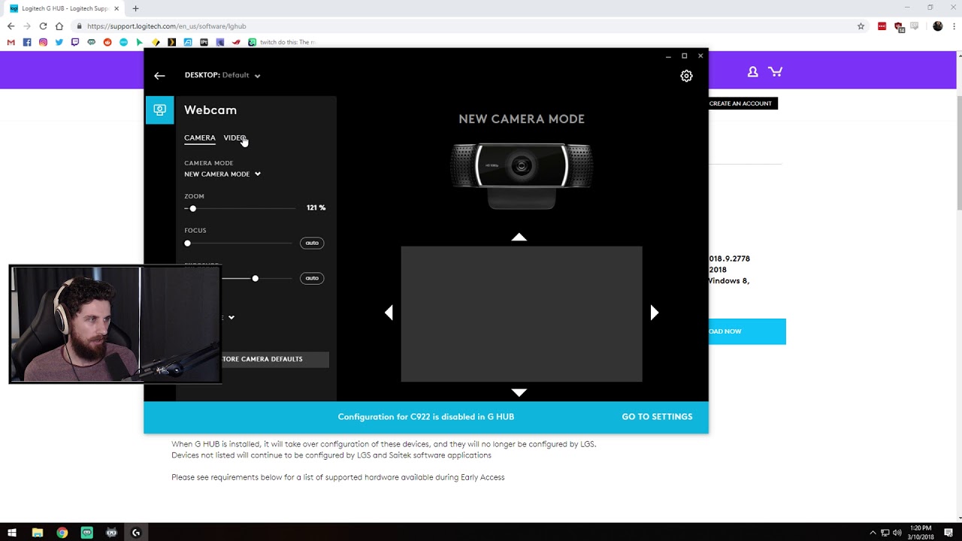Open a new Chrome tab
962x541 pixels.
pos(135,8)
